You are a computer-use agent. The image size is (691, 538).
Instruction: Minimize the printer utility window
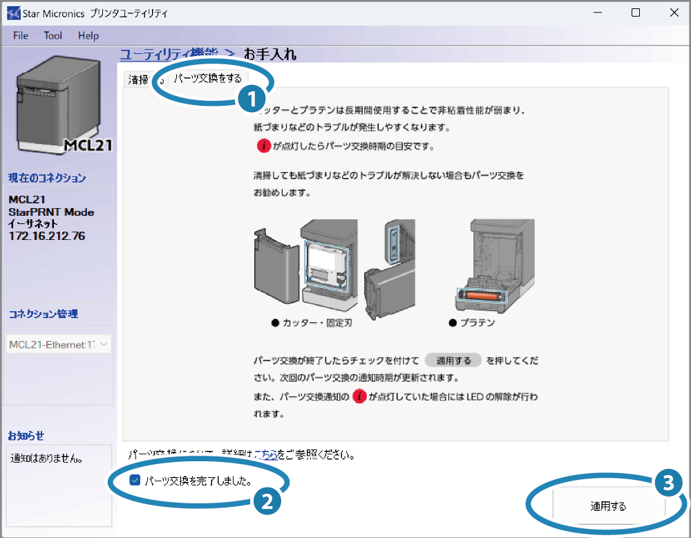click(x=598, y=12)
